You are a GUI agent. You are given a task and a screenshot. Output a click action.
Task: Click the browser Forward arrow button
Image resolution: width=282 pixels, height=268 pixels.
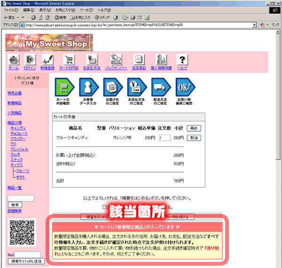[23, 17]
